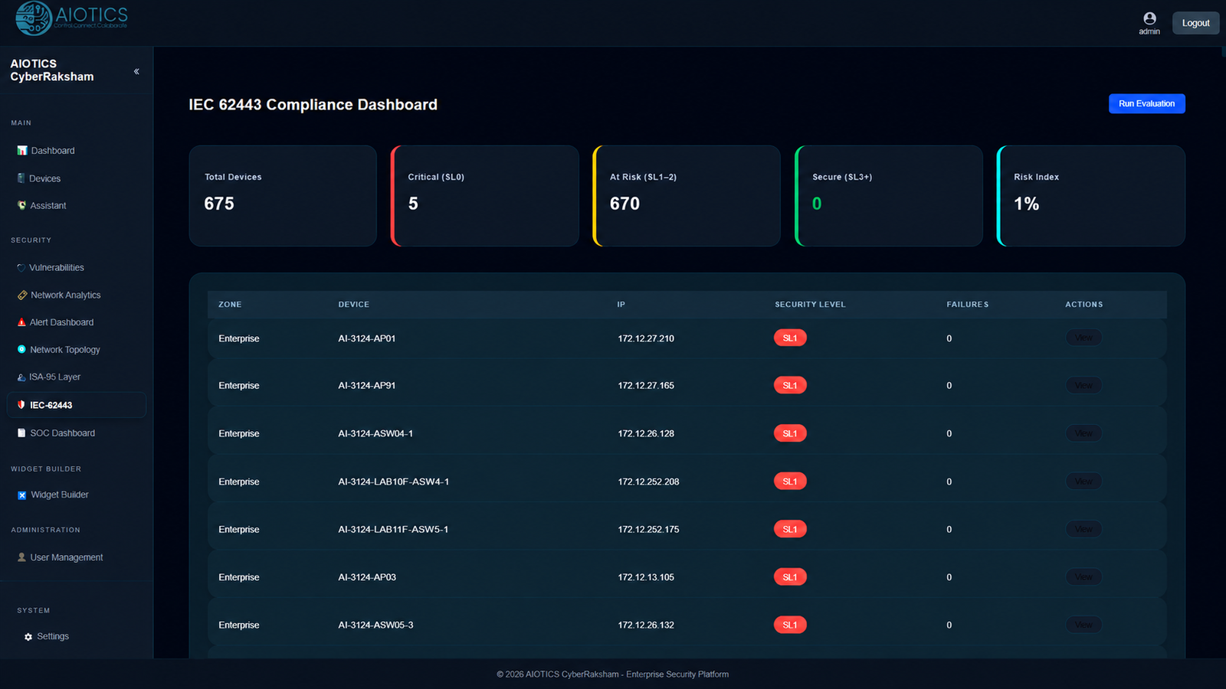This screenshot has width=1226, height=689.
Task: Go to Devices in the sidebar
Action: tap(77, 178)
